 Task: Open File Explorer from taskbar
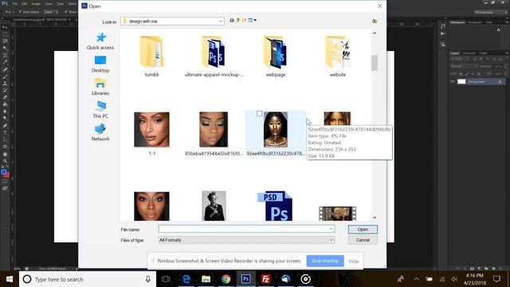click(x=206, y=279)
